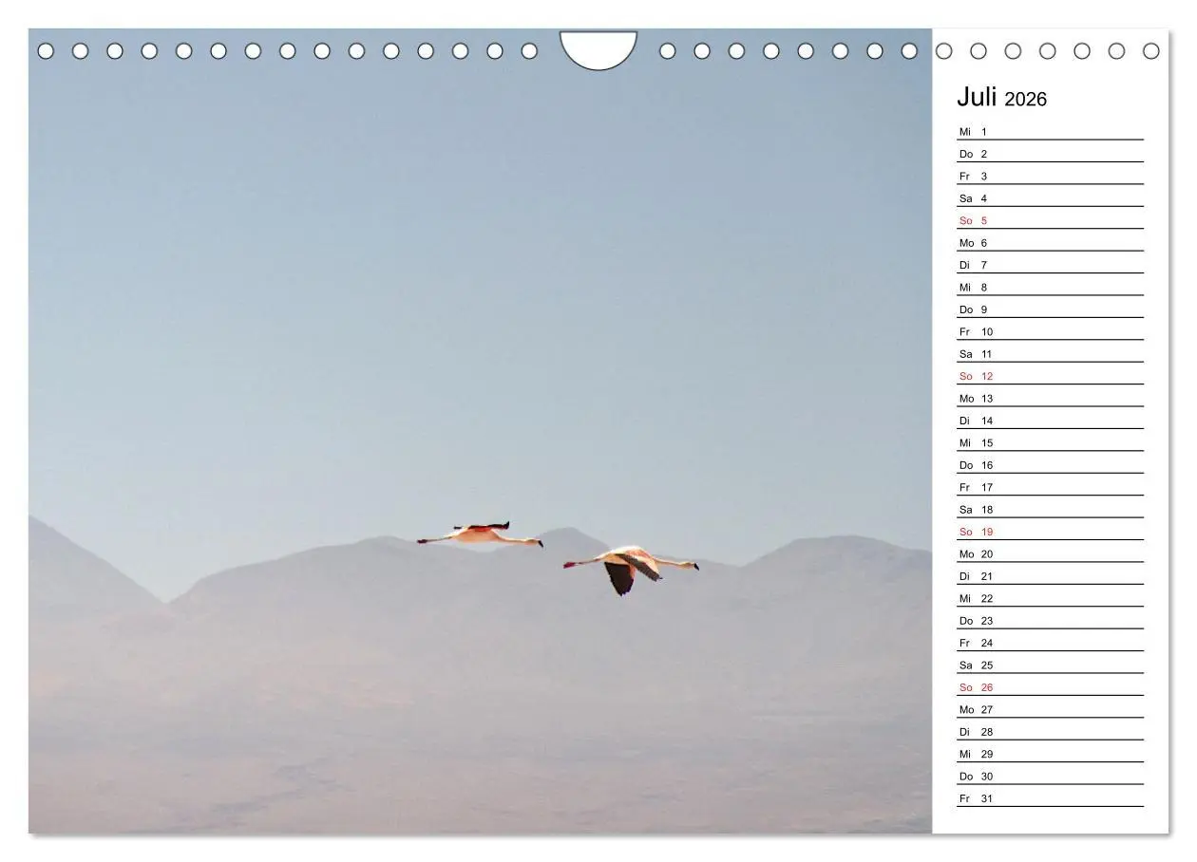The height and width of the screenshot is (862, 1197).
Task: Select calendar row 'Fr 3'
Action: pos(1050,176)
